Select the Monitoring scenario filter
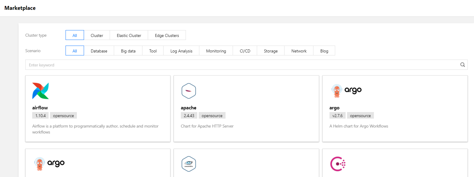This screenshot has height=177, width=474. (216, 51)
